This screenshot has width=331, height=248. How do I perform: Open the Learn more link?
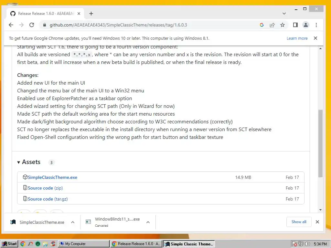[x=297, y=38]
